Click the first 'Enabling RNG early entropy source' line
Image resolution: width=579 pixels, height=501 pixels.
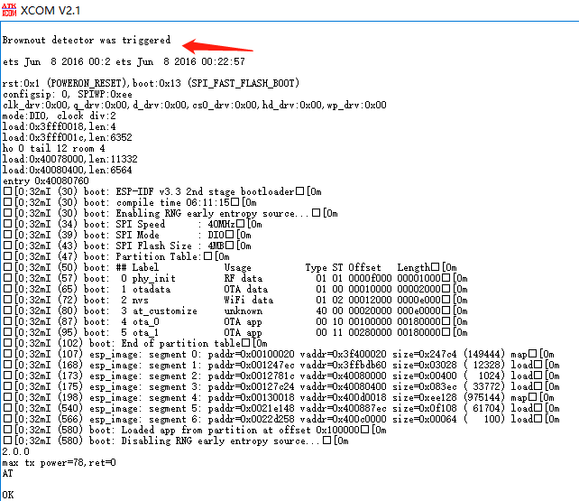[170, 214]
